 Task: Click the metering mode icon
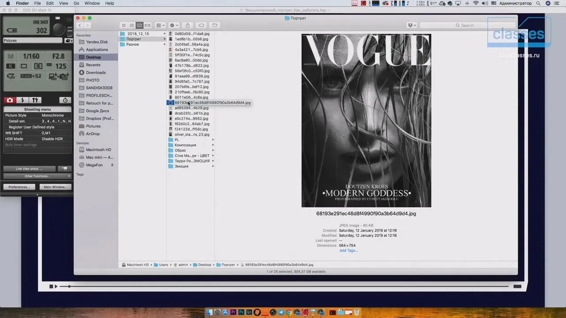pos(38,66)
